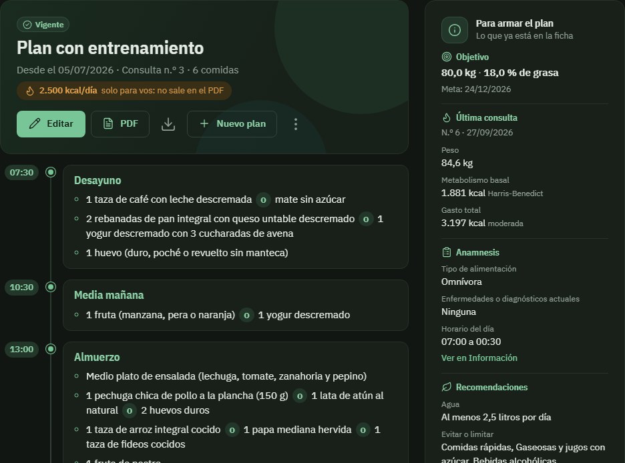Viewport: 625px width, 463px height.
Task: Click the "Meta: 24/12/2026" text
Action: (476, 89)
